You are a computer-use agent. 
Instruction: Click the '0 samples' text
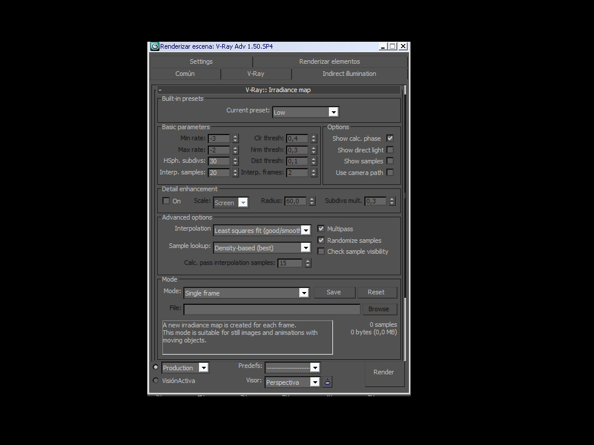[383, 324]
